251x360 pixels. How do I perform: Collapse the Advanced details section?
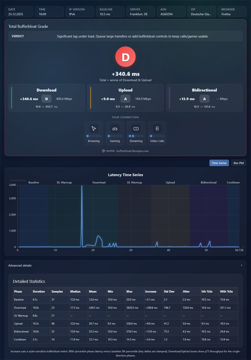coord(125,265)
